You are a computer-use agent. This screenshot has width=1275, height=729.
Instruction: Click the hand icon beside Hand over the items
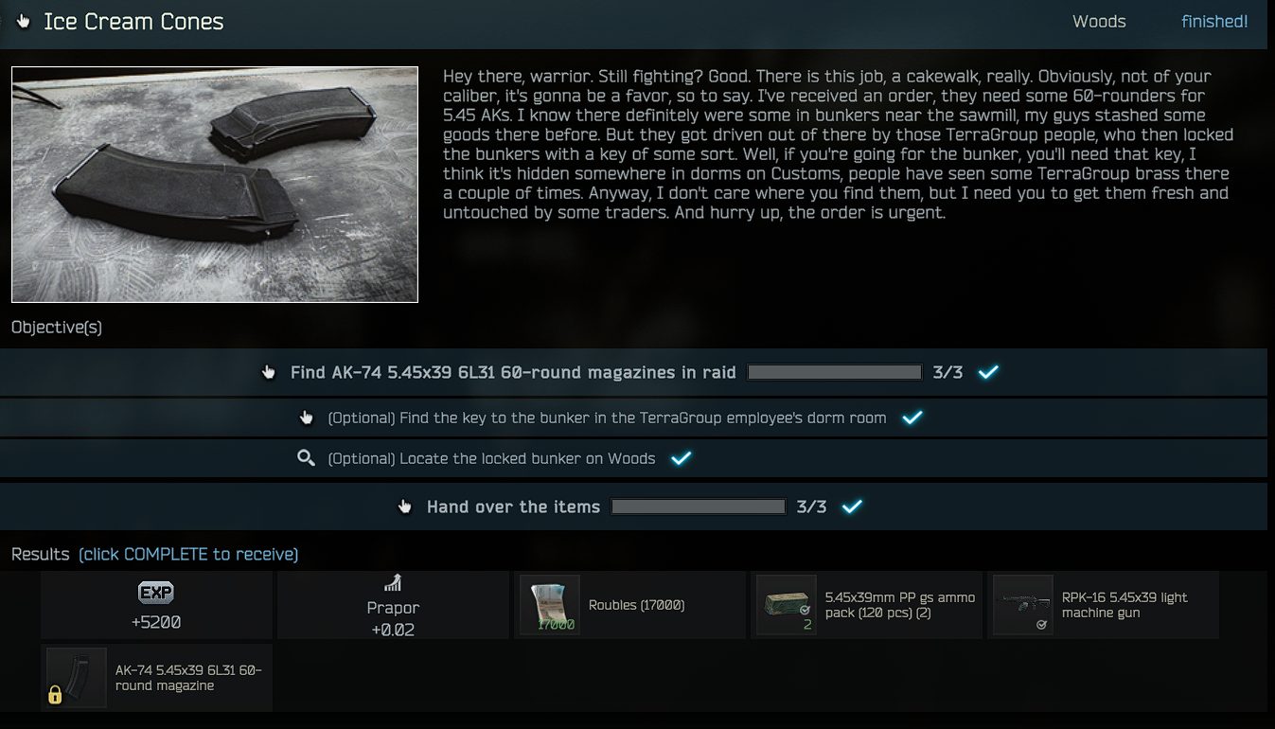pos(405,507)
